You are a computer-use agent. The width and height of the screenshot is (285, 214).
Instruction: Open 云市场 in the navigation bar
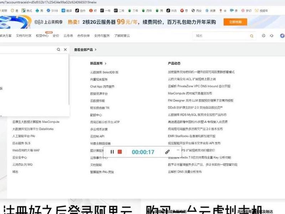pos(68,36)
